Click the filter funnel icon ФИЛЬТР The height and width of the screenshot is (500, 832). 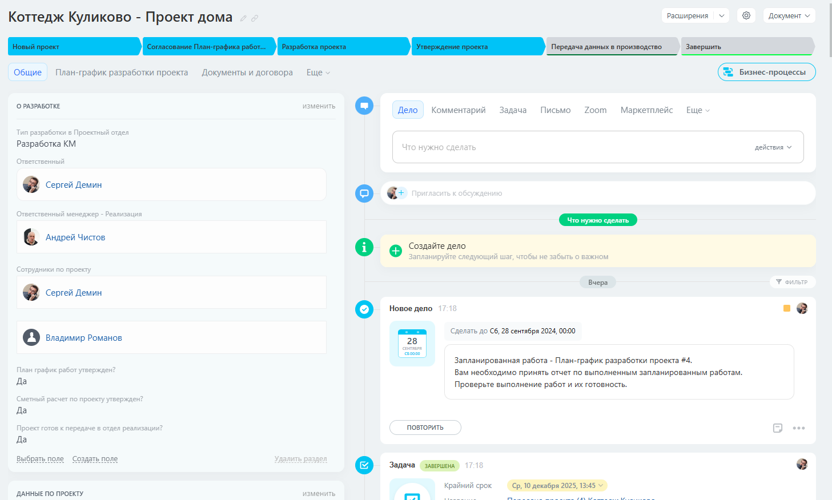coord(779,282)
